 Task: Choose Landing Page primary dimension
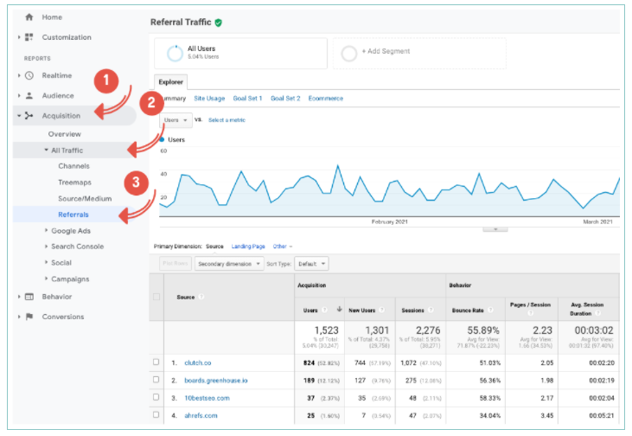248,247
